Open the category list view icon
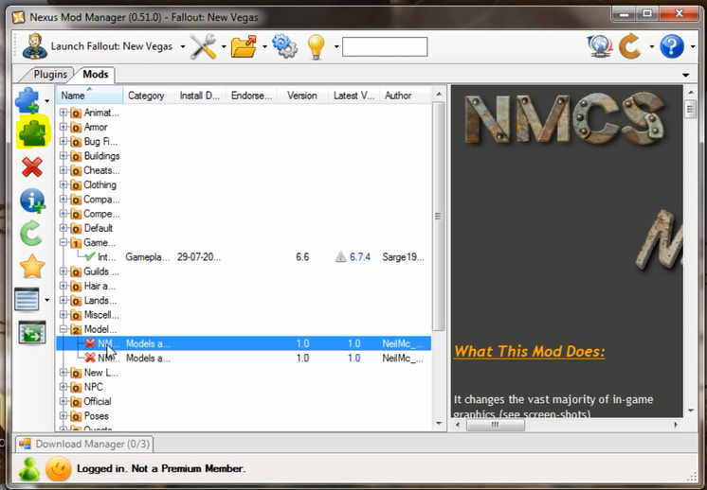The height and width of the screenshot is (490, 707). point(27,300)
